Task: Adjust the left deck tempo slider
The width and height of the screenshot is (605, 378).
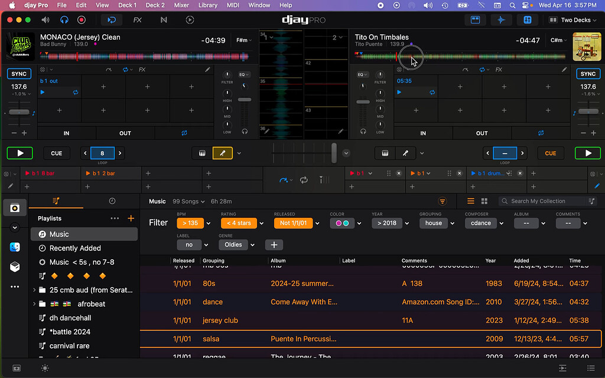Action: click(19, 112)
